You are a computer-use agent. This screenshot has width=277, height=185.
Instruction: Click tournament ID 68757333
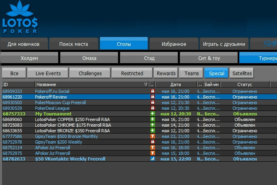(14, 114)
